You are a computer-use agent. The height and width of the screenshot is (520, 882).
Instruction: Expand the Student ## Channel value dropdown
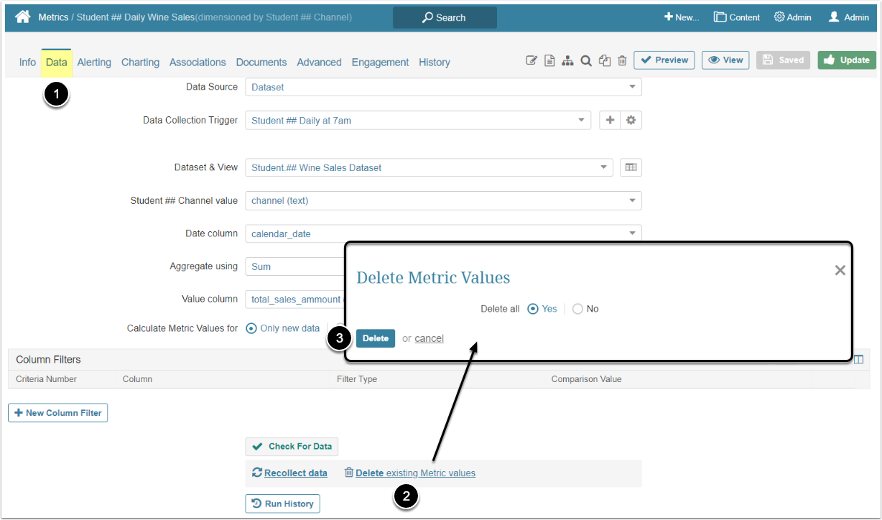[x=443, y=200]
